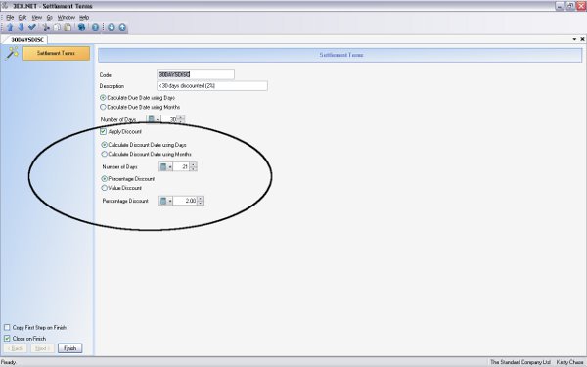The height and width of the screenshot is (367, 587).
Task: Click the Paste clipboard toolbar icon
Action: click(x=68, y=27)
